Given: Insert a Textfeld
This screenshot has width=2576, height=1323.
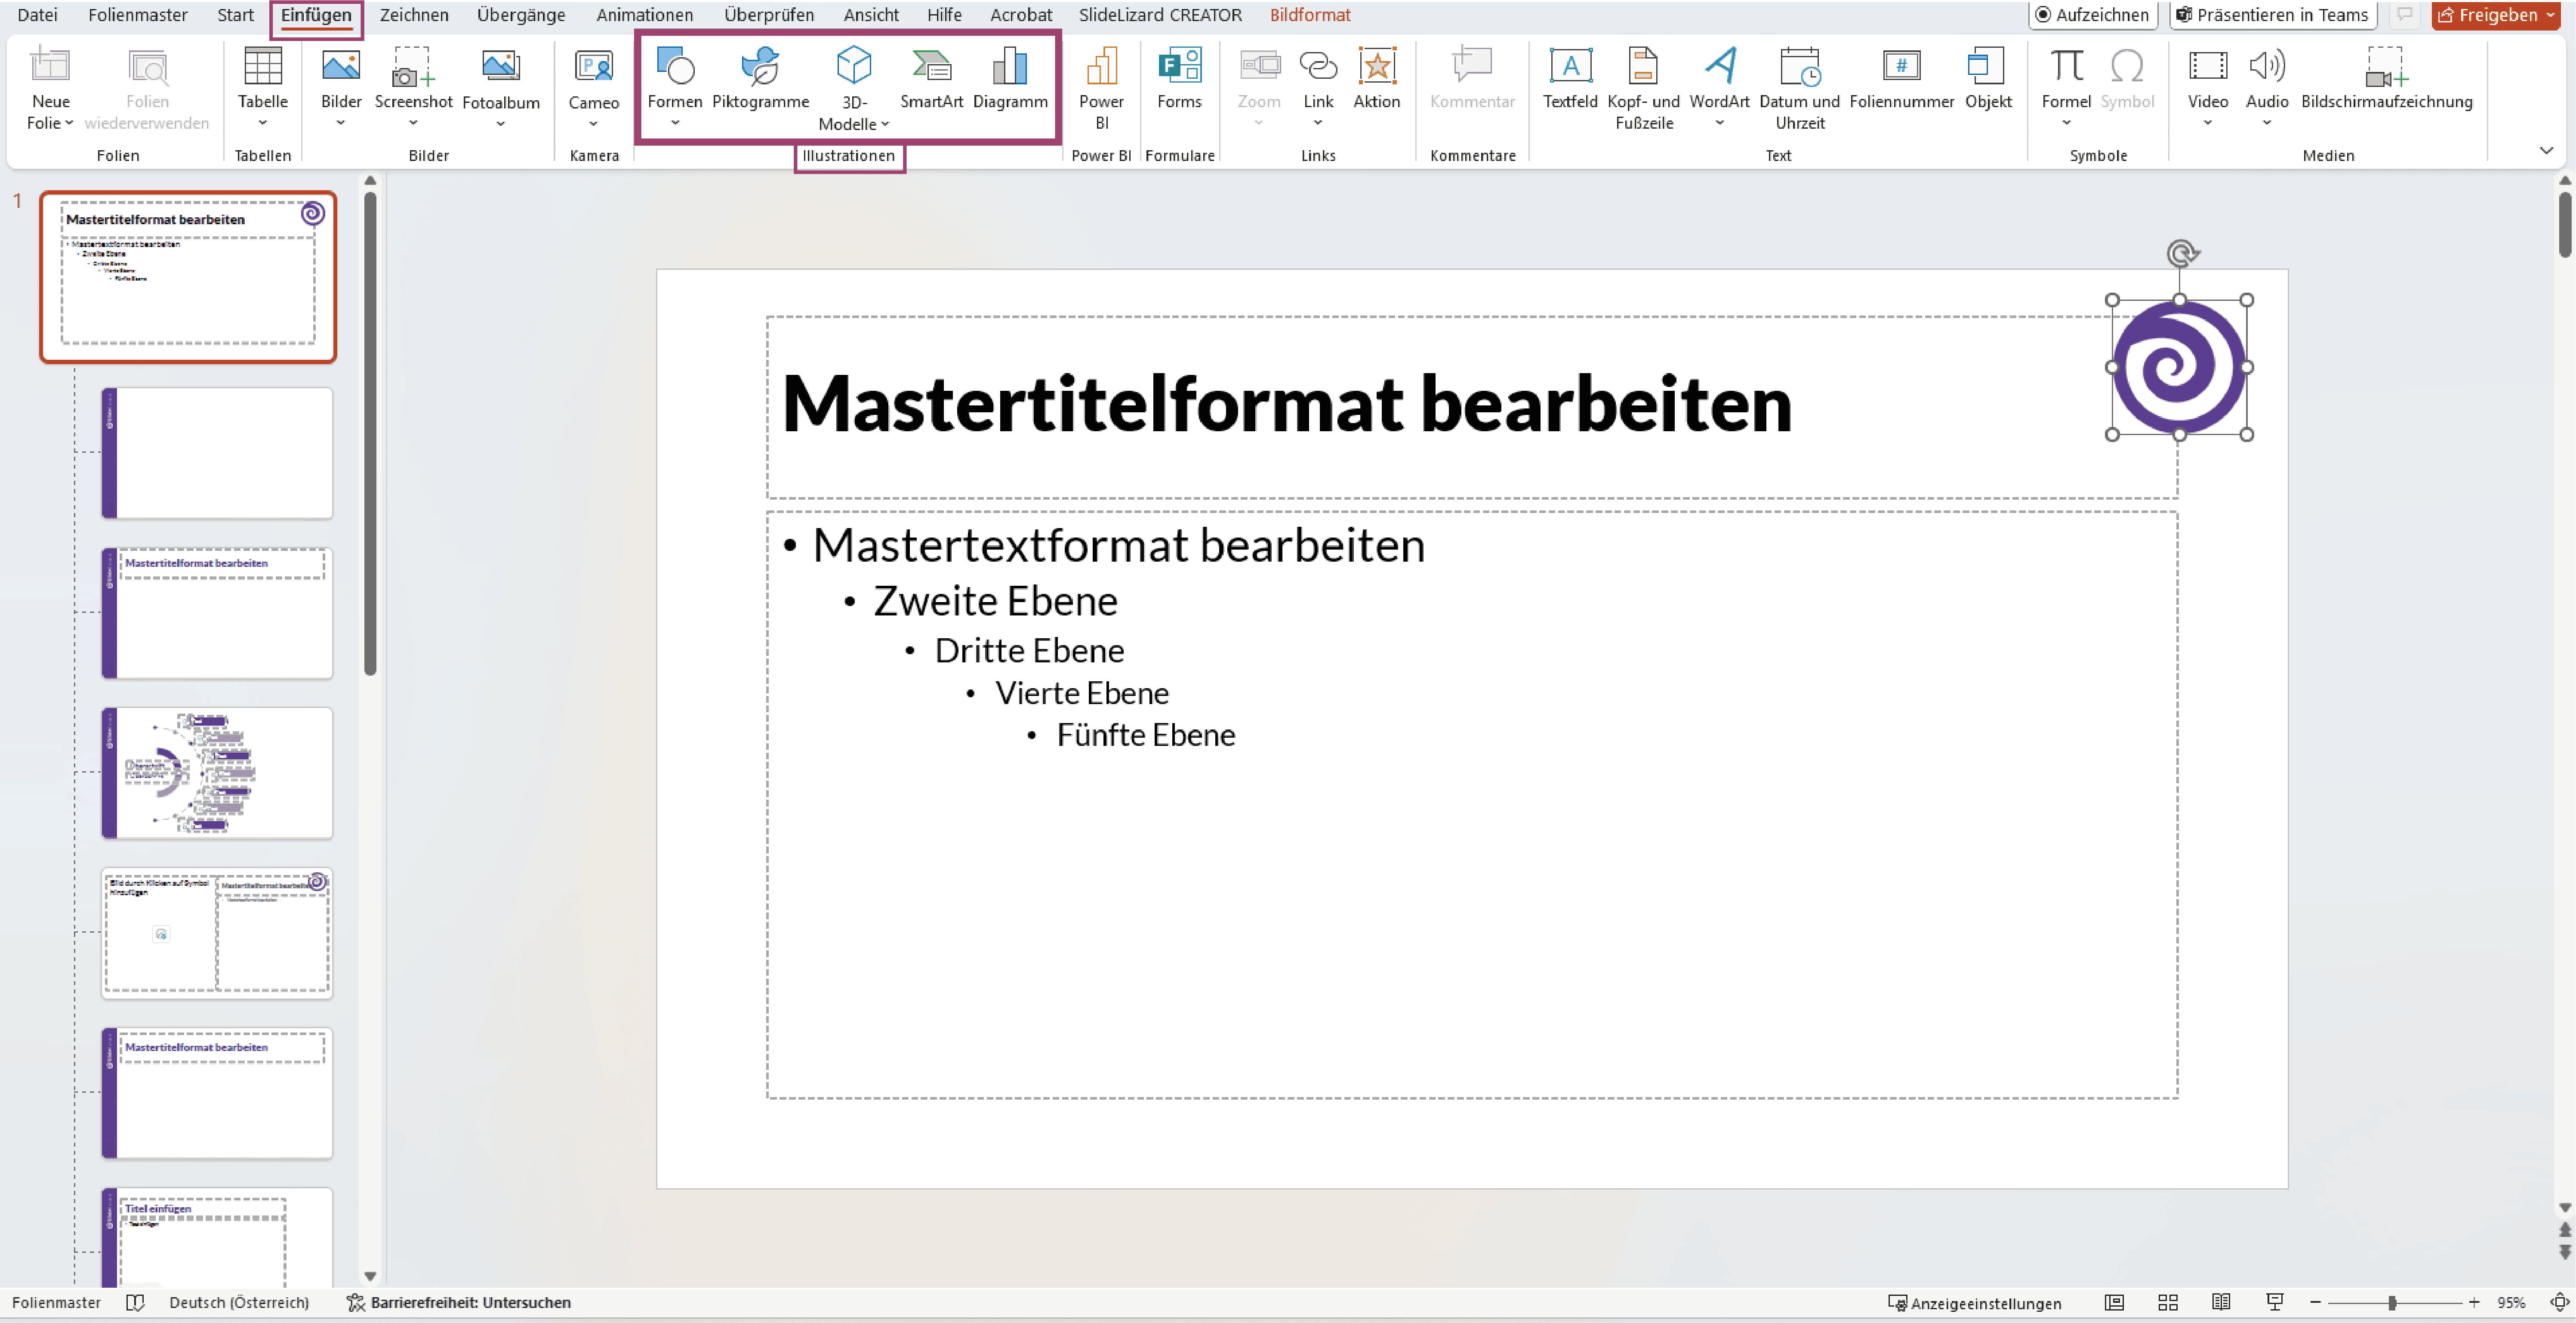Looking at the screenshot, I should tap(1571, 66).
